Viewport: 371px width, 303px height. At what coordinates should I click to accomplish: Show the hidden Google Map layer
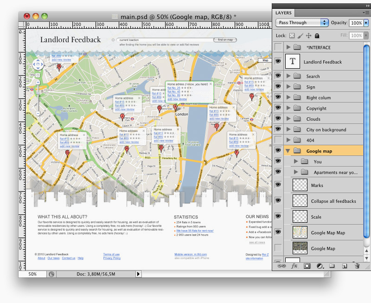click(278, 248)
